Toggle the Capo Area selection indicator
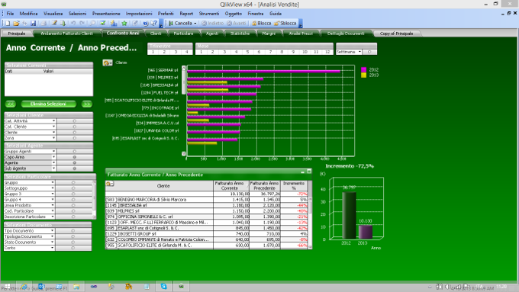Image resolution: width=519 pixels, height=292 pixels. 75,157
